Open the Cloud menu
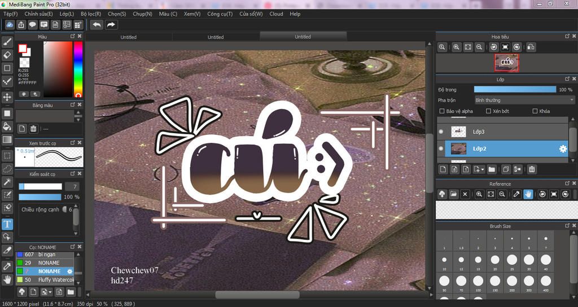The image size is (578, 307). (276, 14)
